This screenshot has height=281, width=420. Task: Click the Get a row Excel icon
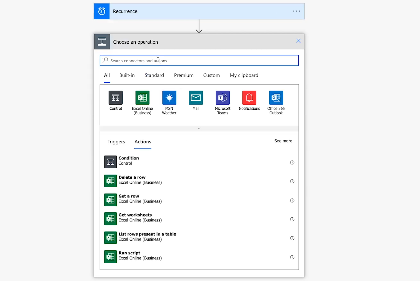point(110,200)
